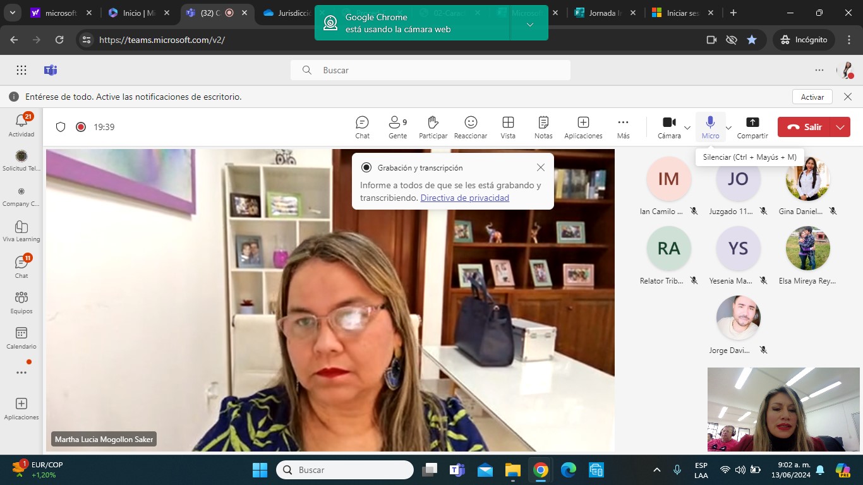Open the Chrome tab search dropdown
This screenshot has width=863, height=485.
tap(13, 13)
